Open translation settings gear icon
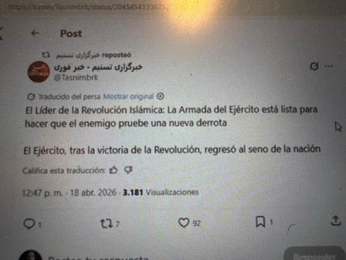The height and width of the screenshot is (260, 346). [x=160, y=96]
